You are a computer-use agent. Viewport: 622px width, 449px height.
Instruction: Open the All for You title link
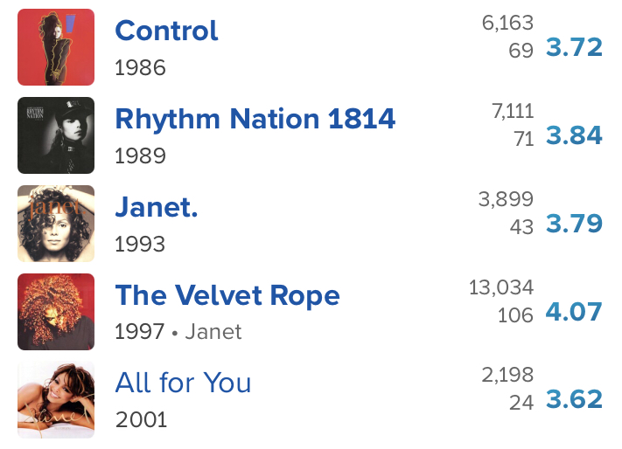pos(183,383)
